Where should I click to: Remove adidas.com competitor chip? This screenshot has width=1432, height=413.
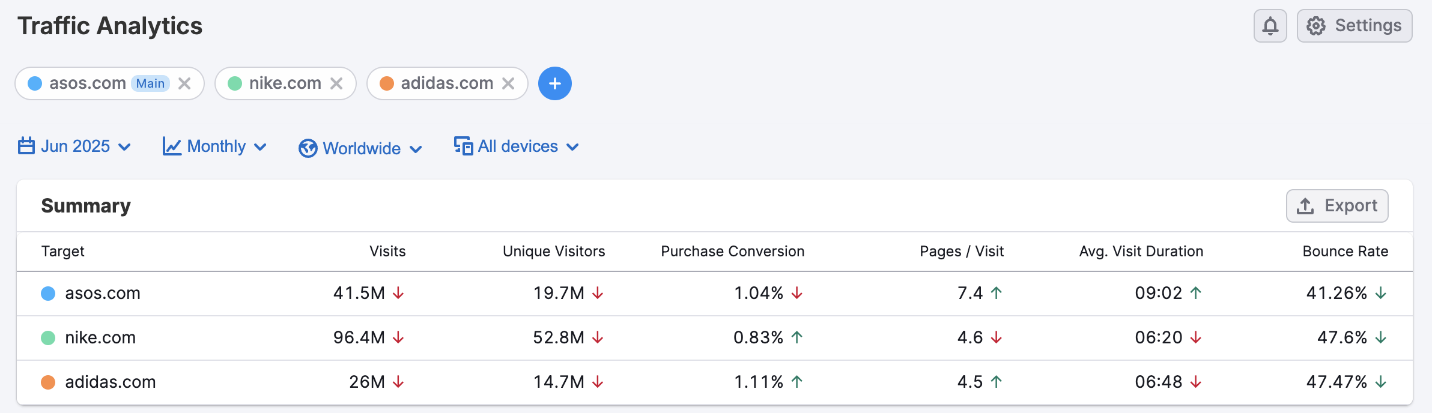(508, 83)
